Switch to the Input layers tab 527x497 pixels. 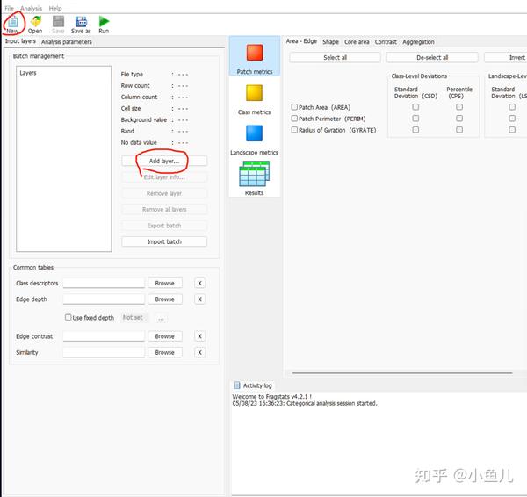[x=20, y=41]
